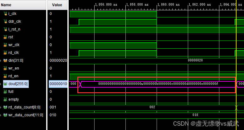Click the 1,858.000 ns time ruler mark
The width and height of the screenshot is (244, 130).
pos(137,4)
